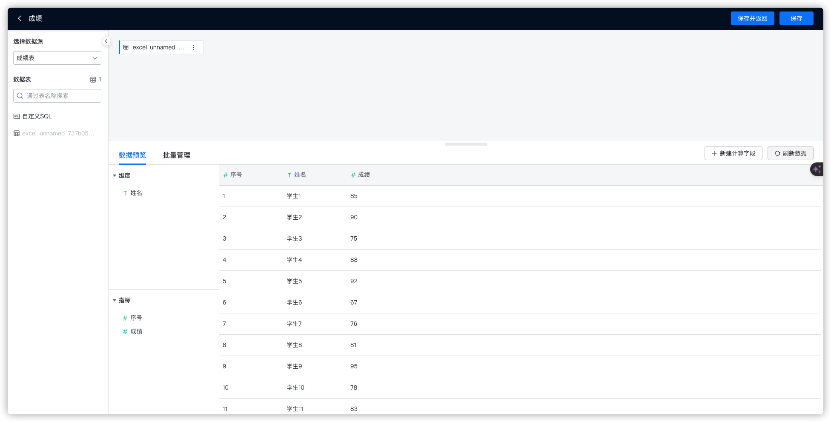Click the 保存 button
Screen dimensions: 831x422
pos(797,18)
